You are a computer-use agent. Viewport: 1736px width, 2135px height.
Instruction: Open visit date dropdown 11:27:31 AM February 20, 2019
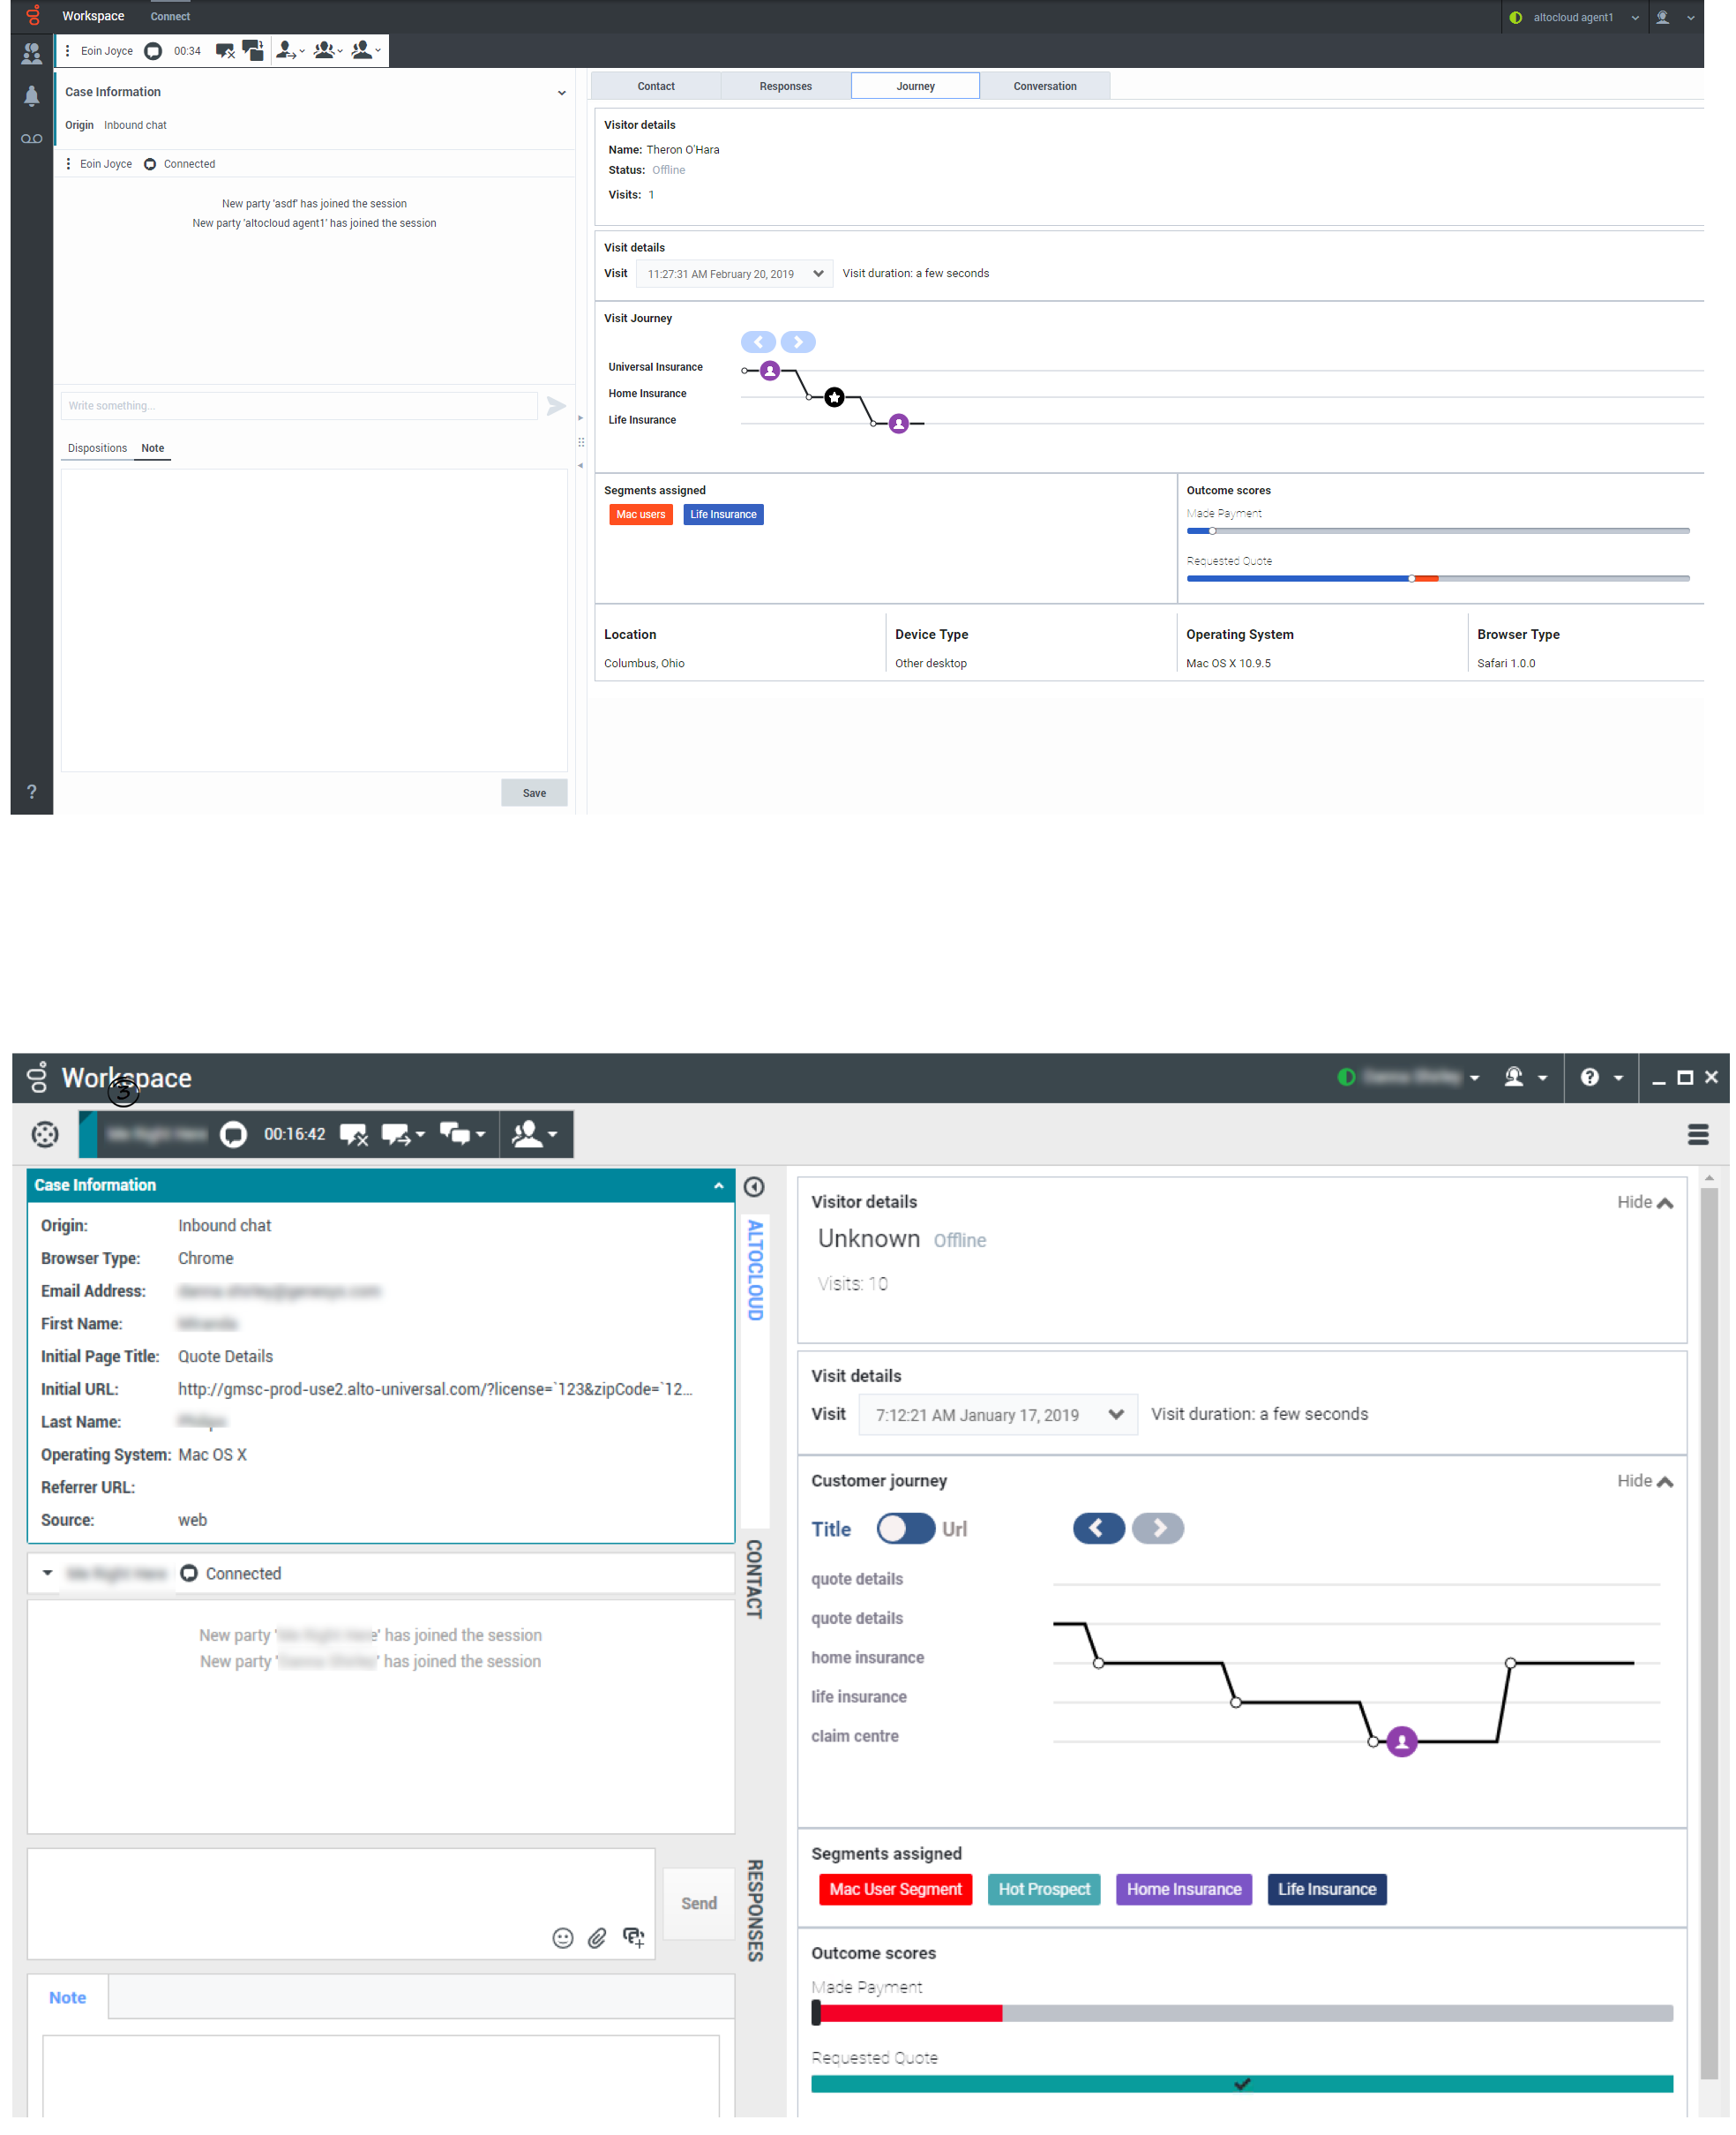(734, 274)
